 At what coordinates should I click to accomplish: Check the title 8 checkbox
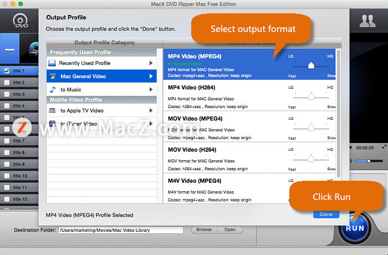pos(7,152)
